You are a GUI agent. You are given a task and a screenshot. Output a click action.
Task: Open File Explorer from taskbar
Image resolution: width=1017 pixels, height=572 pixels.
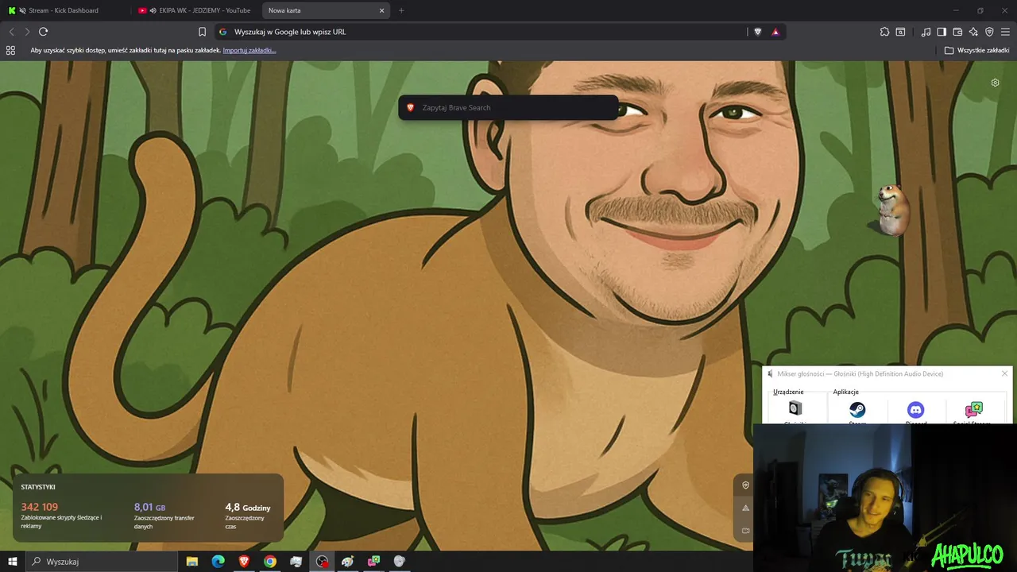point(192,562)
